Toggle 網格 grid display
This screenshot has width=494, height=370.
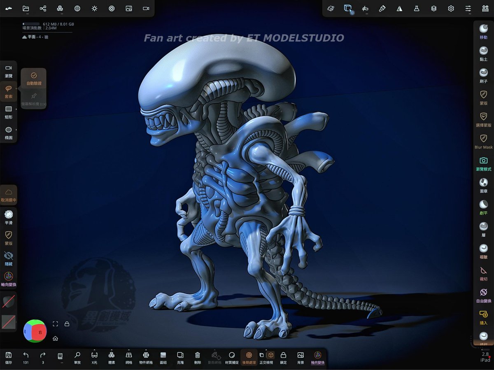point(129,358)
